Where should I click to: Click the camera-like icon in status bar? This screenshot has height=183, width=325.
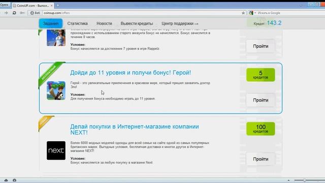[14, 180]
